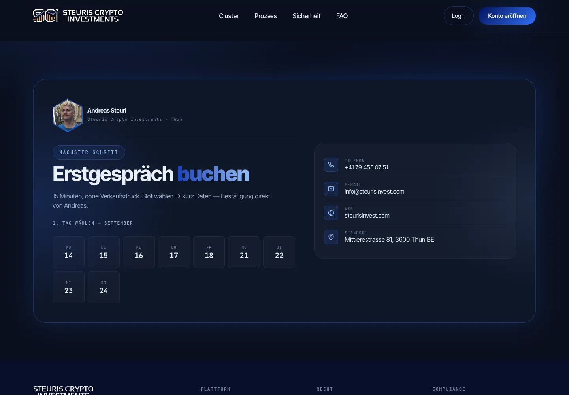This screenshot has height=395, width=569.
Task: Click the globe icon beside Web
Action: tap(331, 213)
